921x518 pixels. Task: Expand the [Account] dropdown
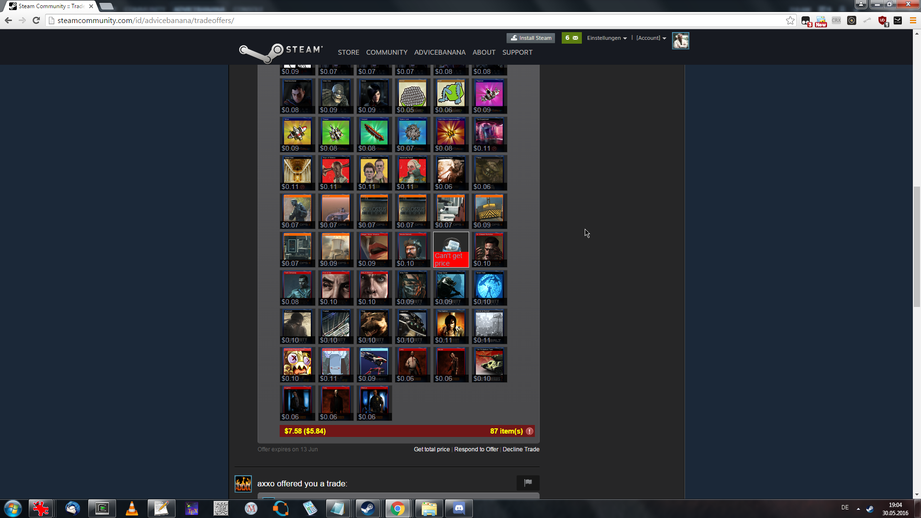coord(651,38)
